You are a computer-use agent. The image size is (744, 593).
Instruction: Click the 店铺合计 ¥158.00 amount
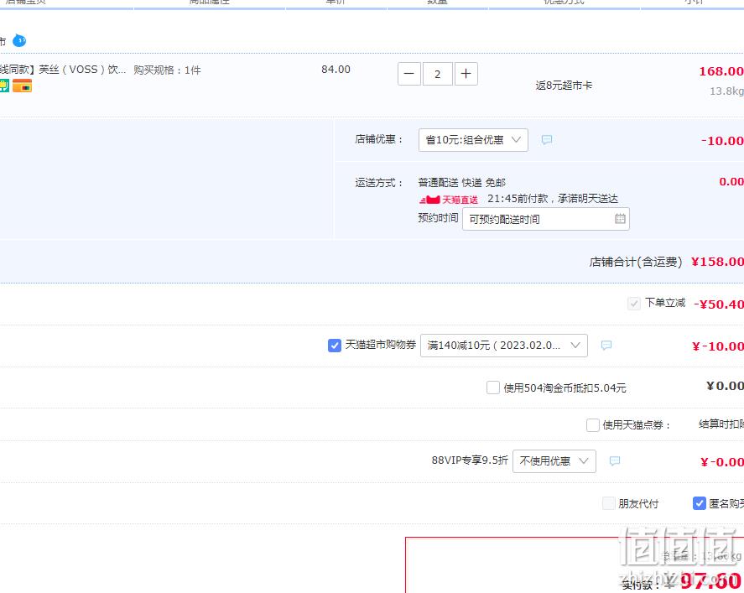pos(717,262)
